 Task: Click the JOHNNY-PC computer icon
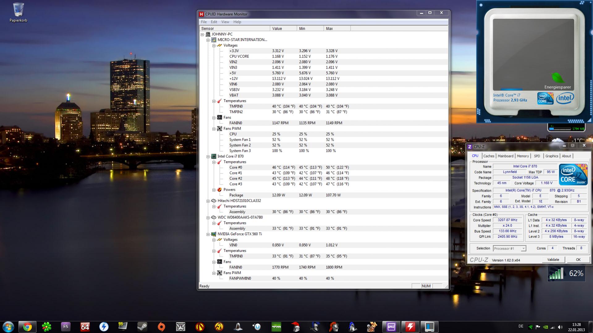tap(208, 34)
